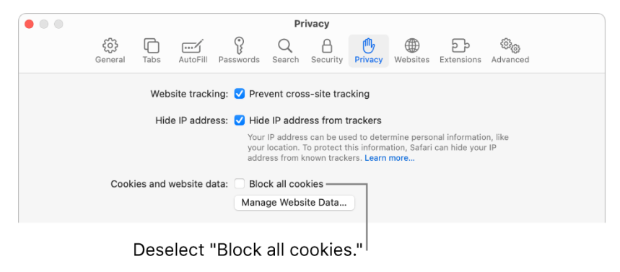Select the Tabs overlapping squares icon
The image size is (620, 272).
coord(152,46)
